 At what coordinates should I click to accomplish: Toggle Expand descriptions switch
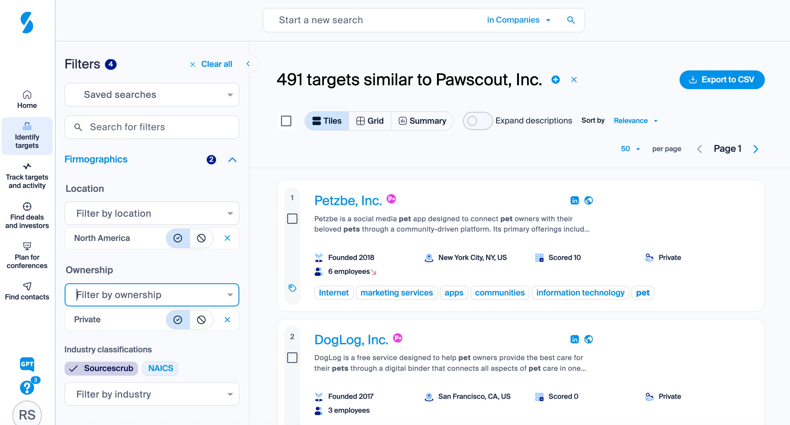point(477,121)
